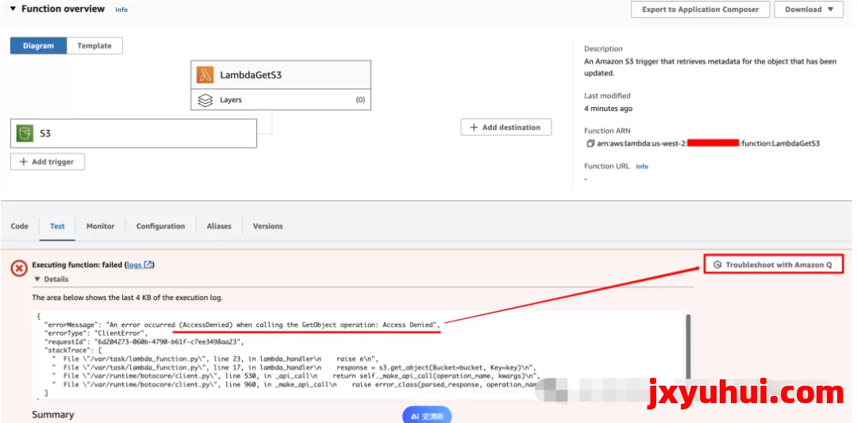Screen dimensions: 857x423
Task: Click Info link next to Function URL
Action: (642, 166)
